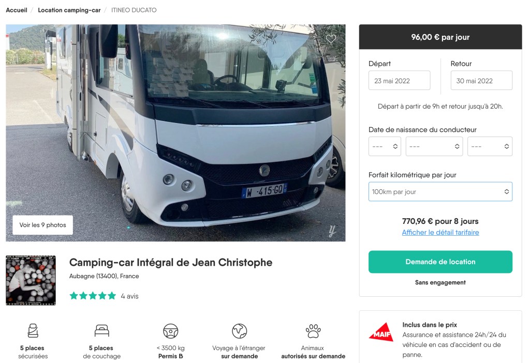The image size is (530, 363).
Task: Open Afficher le détail tarifaire link
Action: 440,233
